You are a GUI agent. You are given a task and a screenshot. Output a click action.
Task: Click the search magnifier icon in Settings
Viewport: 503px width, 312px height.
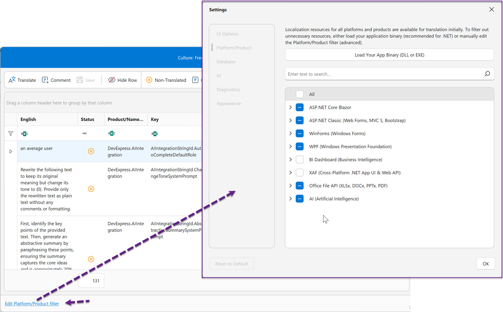tap(487, 74)
